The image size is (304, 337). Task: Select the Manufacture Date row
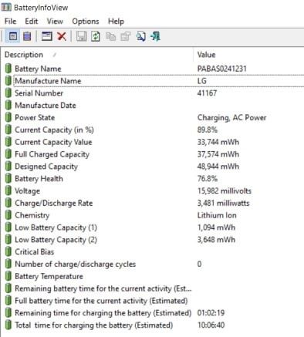(x=154, y=106)
